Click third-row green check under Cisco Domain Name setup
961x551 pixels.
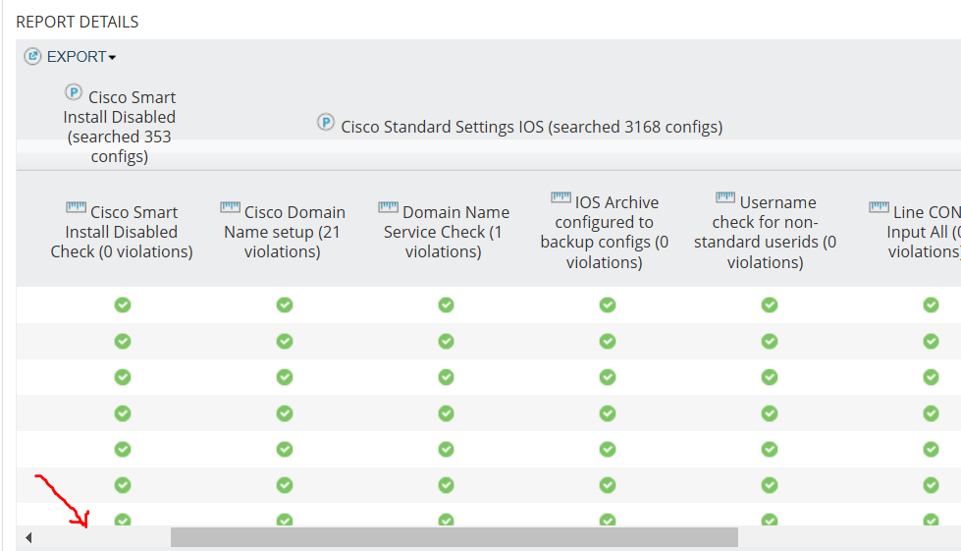pyautogui.click(x=285, y=377)
